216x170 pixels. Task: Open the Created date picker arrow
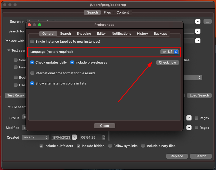[74, 137]
